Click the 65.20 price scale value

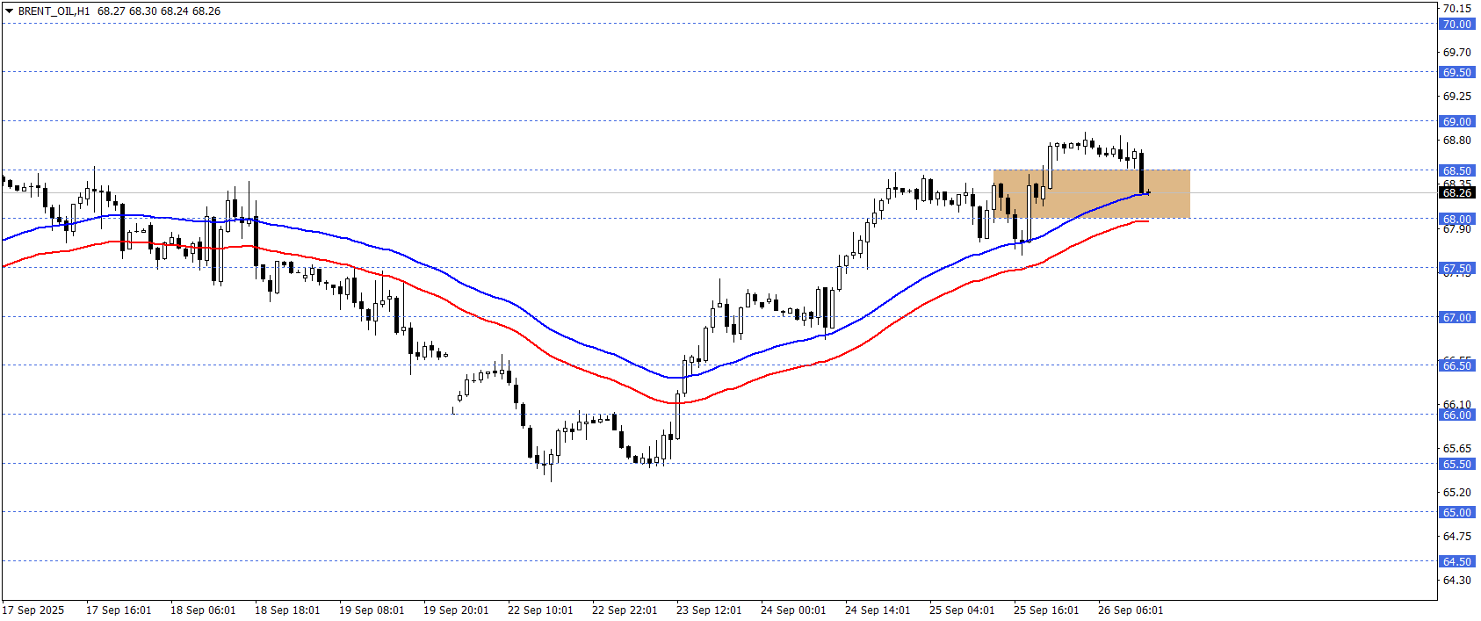point(1457,492)
